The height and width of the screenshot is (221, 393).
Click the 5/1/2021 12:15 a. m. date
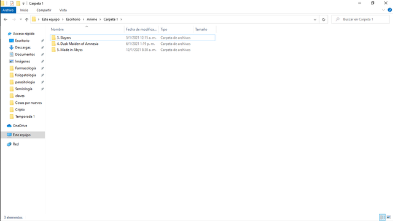pos(141,37)
